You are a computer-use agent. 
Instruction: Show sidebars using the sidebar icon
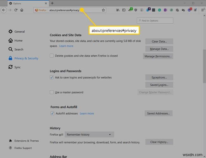124,10
